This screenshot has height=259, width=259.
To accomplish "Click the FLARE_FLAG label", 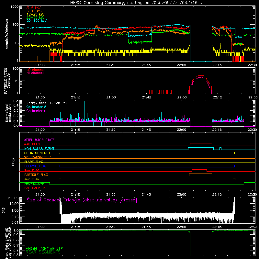I will pos(34,162).
